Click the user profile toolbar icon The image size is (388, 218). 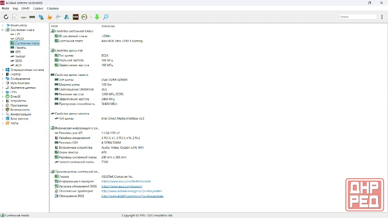coord(67,17)
